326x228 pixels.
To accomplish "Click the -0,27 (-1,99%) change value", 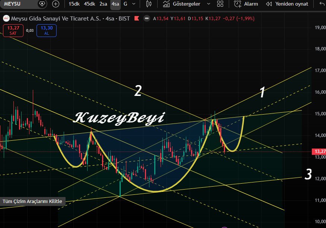I will [238, 19].
